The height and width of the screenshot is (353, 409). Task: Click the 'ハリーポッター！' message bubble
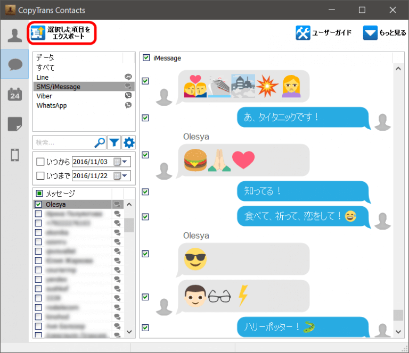pyautogui.click(x=303, y=327)
